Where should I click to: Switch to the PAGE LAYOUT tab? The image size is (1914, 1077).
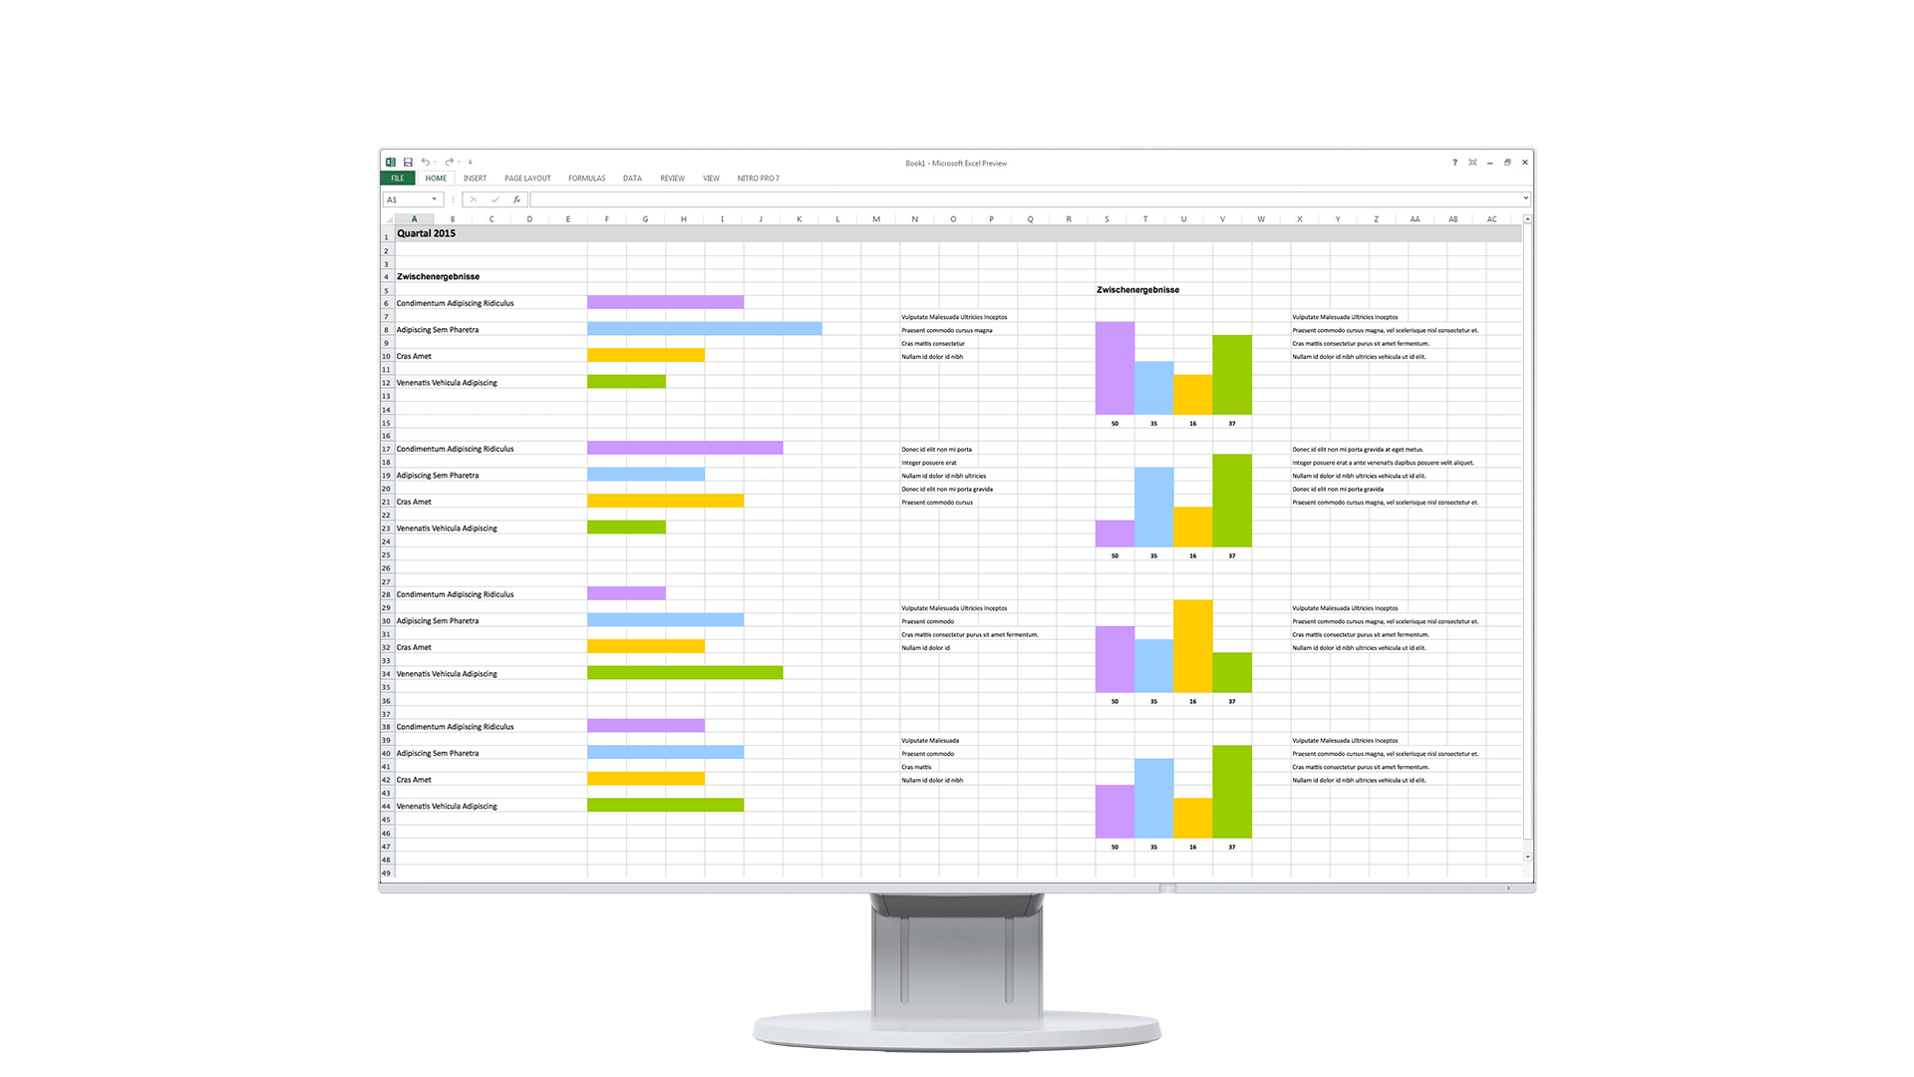pos(527,179)
